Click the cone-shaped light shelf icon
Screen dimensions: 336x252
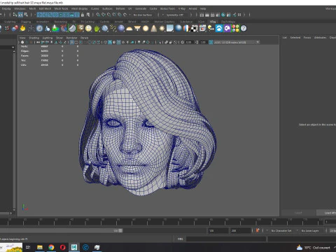pyautogui.click(x=154, y=29)
